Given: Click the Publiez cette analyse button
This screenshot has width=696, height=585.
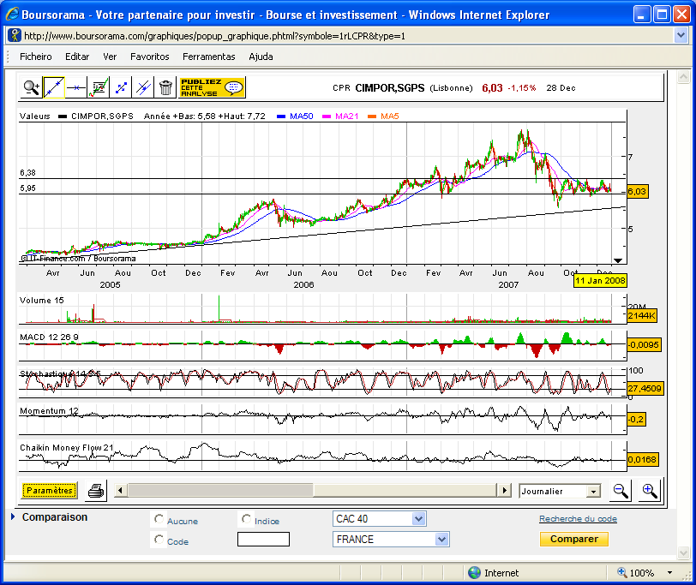Looking at the screenshot, I should (212, 87).
